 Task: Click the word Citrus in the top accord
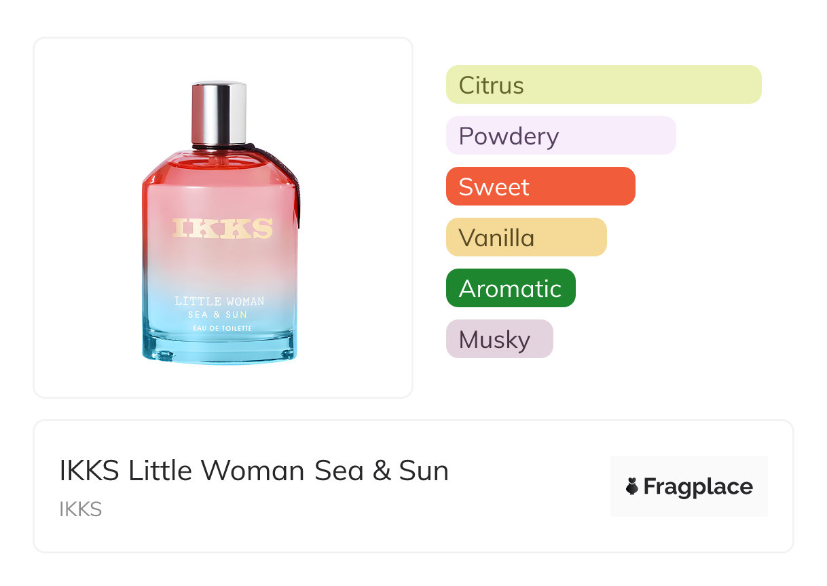pyautogui.click(x=491, y=85)
